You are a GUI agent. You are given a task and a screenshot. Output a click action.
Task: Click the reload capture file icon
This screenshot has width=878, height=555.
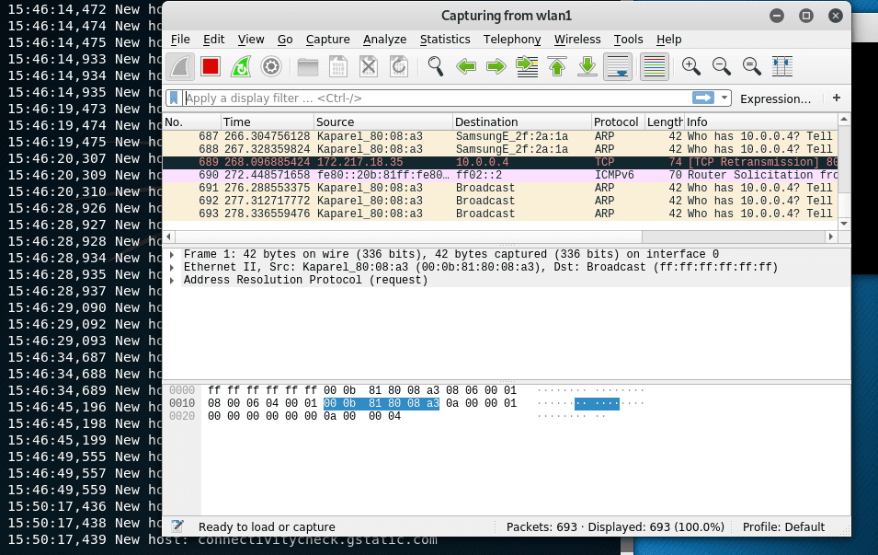[x=399, y=66]
